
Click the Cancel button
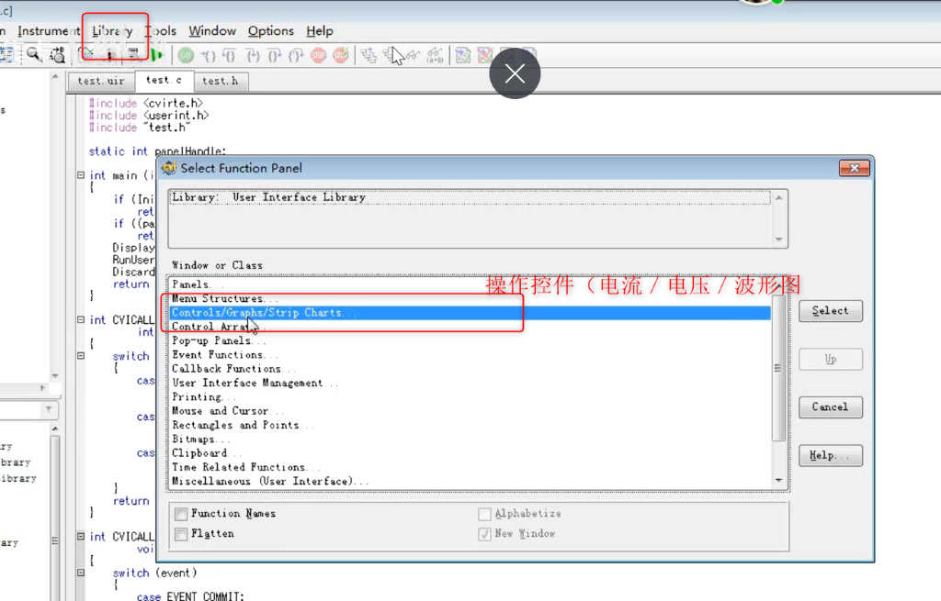tap(830, 406)
